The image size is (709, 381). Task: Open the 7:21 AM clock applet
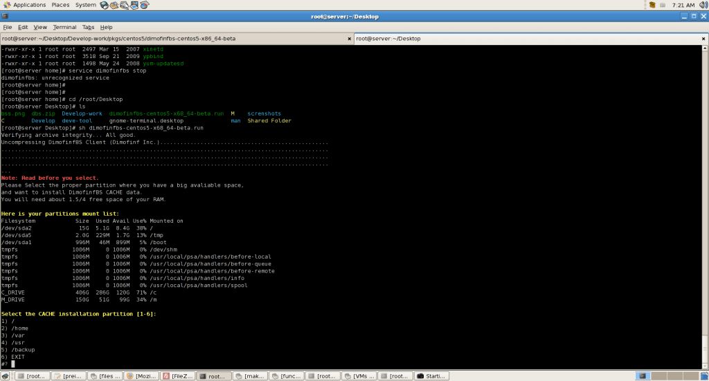coord(683,5)
